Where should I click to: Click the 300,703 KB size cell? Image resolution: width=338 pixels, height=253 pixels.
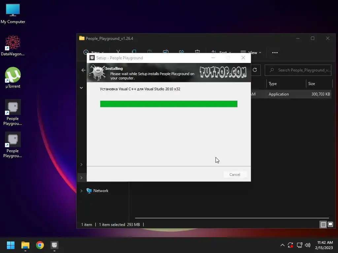coord(321,94)
